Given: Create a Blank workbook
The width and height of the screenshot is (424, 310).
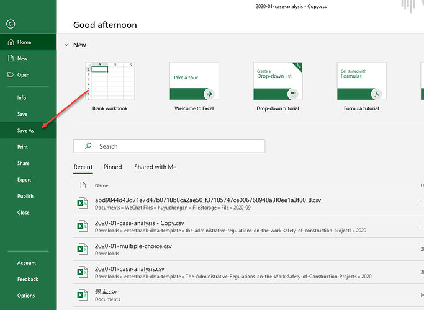Looking at the screenshot, I should tap(110, 81).
